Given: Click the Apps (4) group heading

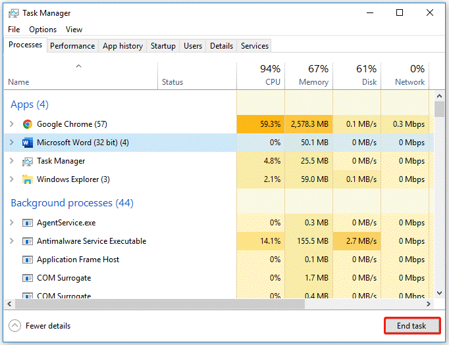Looking at the screenshot, I should point(30,104).
